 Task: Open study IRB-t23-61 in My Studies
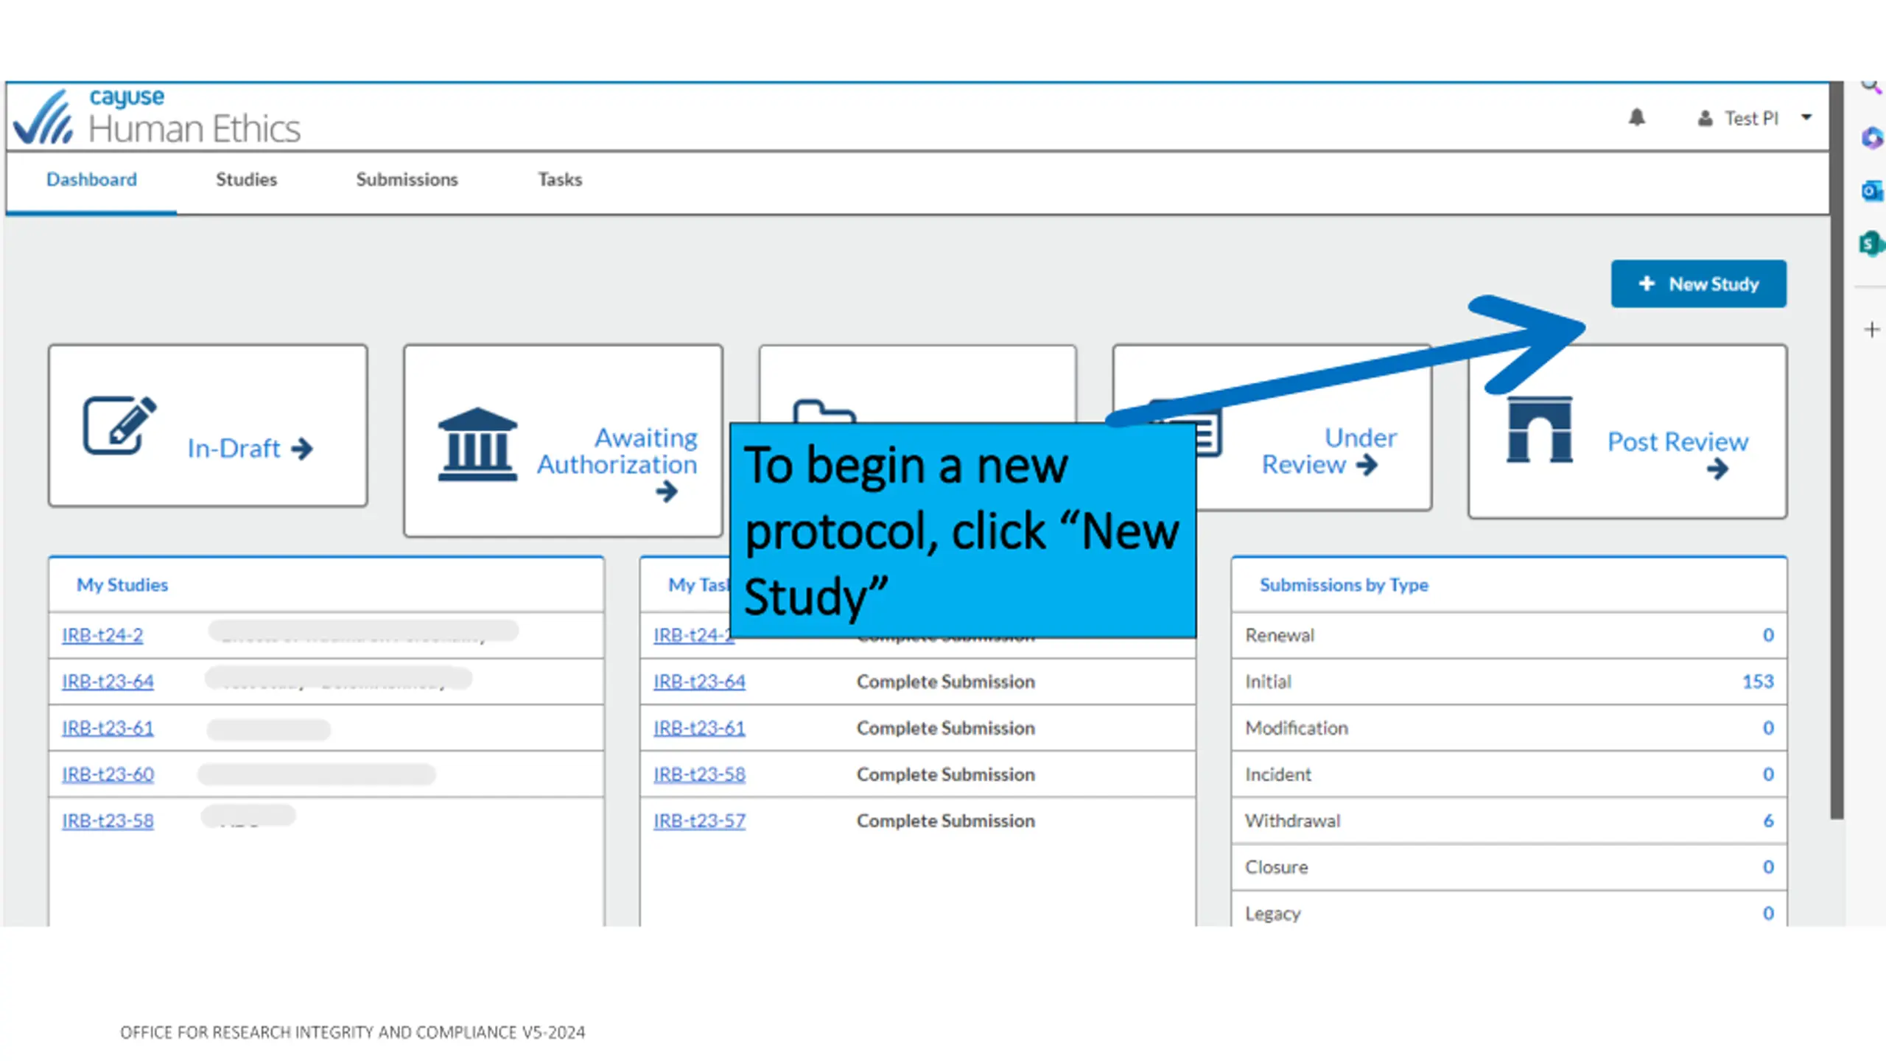pos(108,728)
